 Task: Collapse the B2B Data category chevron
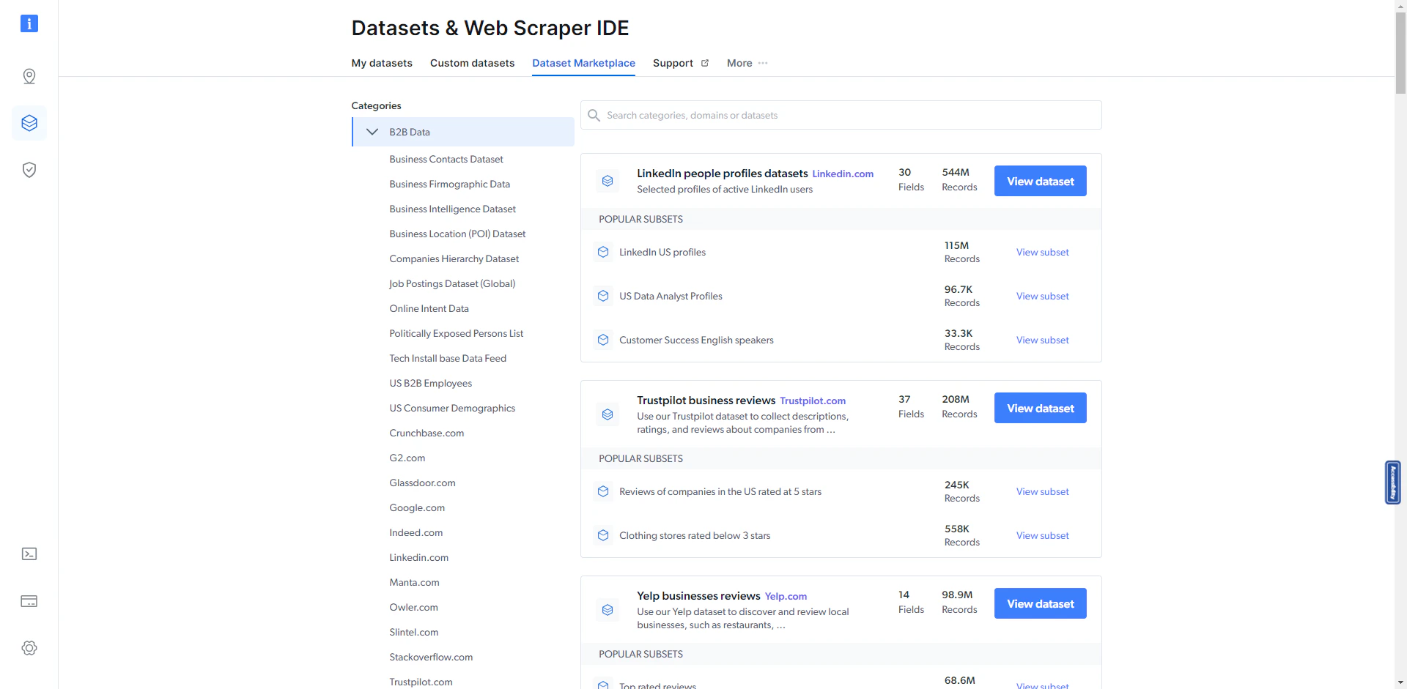pyautogui.click(x=372, y=132)
